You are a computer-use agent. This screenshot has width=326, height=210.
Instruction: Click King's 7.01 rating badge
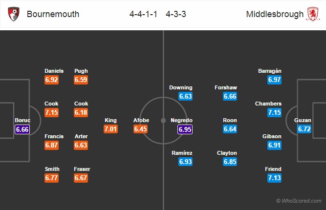click(110, 129)
